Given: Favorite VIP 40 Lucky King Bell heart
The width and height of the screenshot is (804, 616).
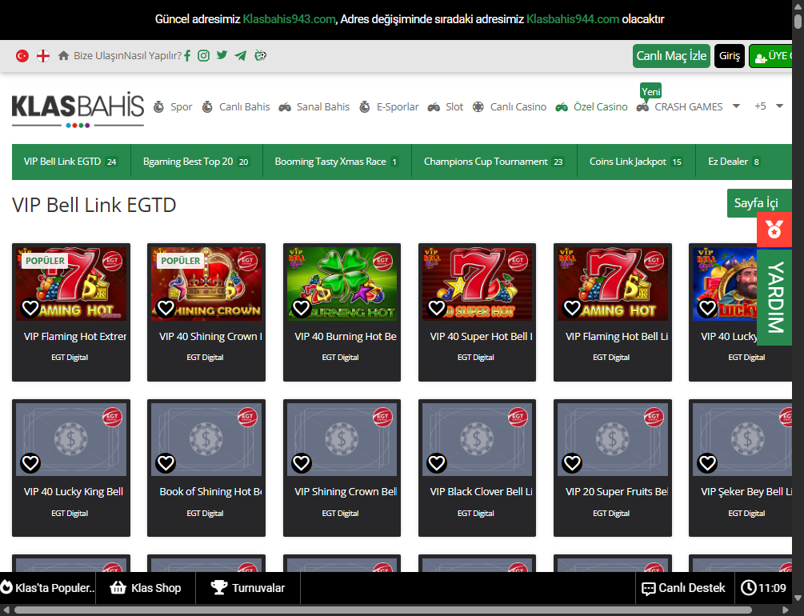Looking at the screenshot, I should pyautogui.click(x=30, y=463).
